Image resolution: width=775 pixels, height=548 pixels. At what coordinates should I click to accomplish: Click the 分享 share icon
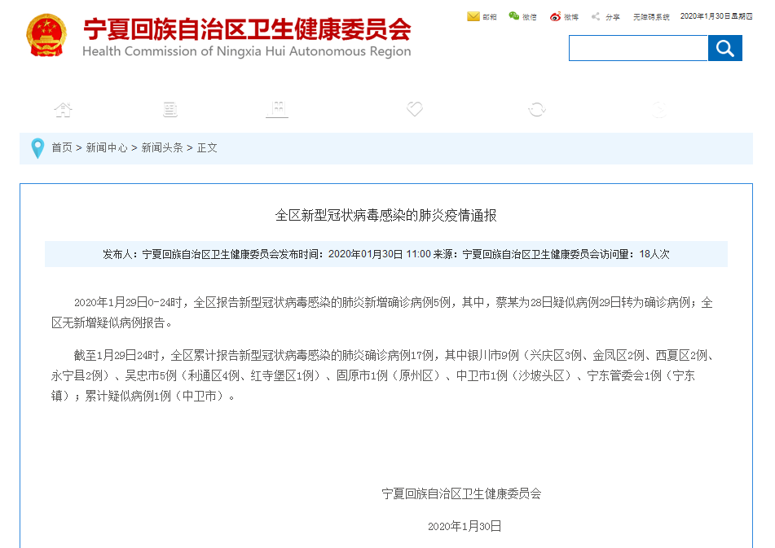click(596, 15)
